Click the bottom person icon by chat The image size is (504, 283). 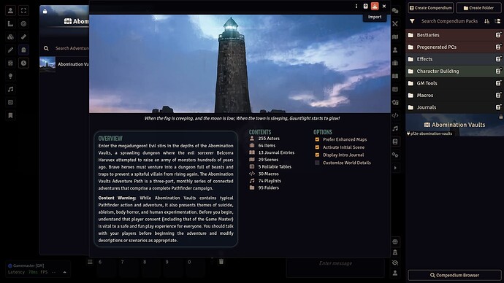(x=395, y=273)
